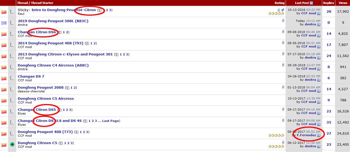Open paperclip attachments for Dongfeng Citroen C4 Aircross
Image resolution: width=350 pixels, height=152 pixels.
pyautogui.click(x=283, y=65)
